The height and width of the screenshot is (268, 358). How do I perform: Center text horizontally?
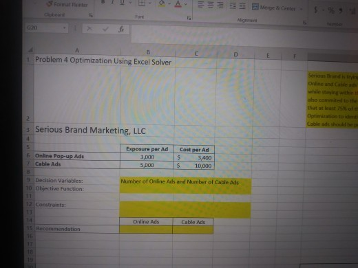click(x=211, y=5)
